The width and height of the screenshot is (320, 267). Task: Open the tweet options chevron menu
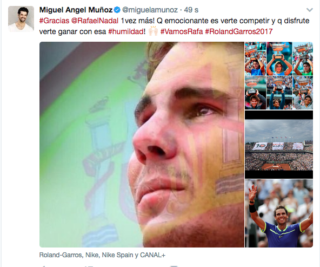(x=310, y=10)
